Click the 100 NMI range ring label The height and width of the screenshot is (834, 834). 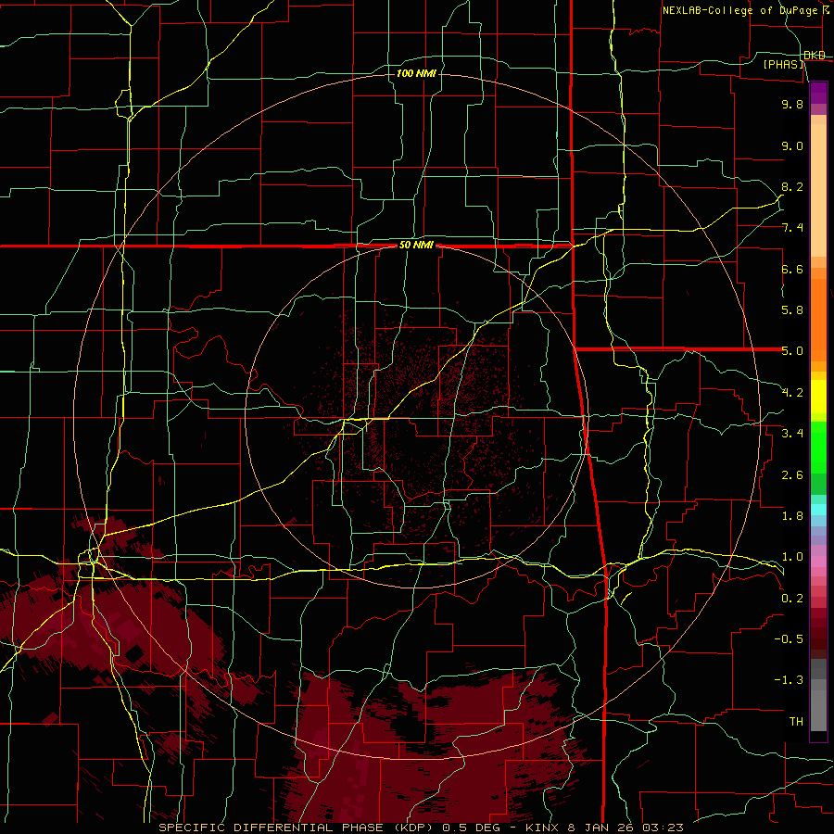(x=416, y=73)
